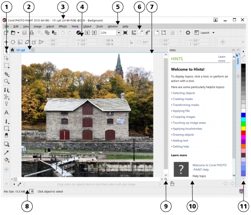Toggle the lock ratio padlock
Screen dimensions: 251x215
tap(131, 42)
